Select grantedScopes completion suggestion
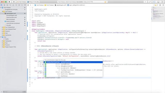The height and width of the screenshot is (93, 165). click(x=73, y=72)
